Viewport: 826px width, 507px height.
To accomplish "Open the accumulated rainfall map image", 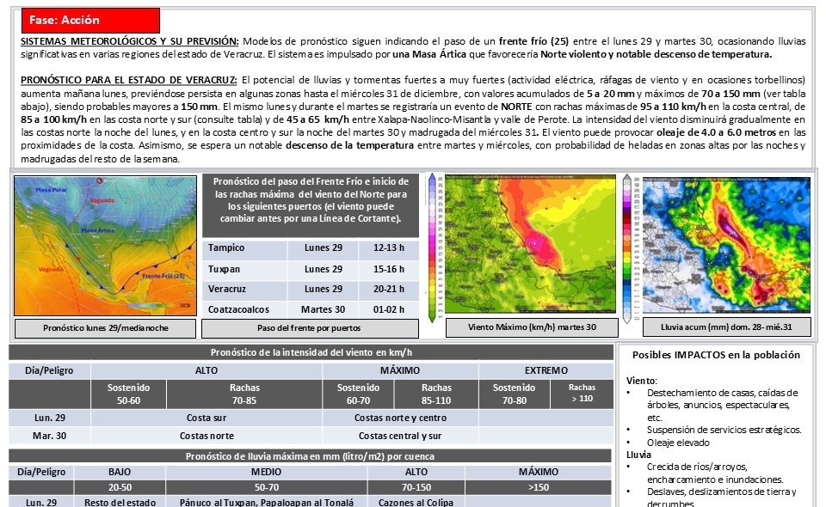I will click(x=729, y=245).
